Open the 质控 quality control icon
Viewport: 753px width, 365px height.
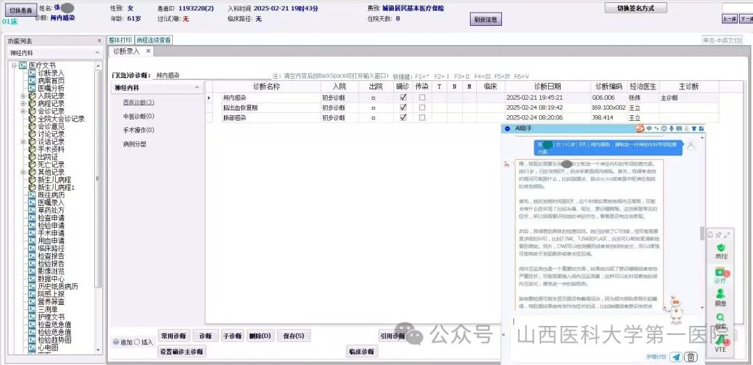click(721, 250)
